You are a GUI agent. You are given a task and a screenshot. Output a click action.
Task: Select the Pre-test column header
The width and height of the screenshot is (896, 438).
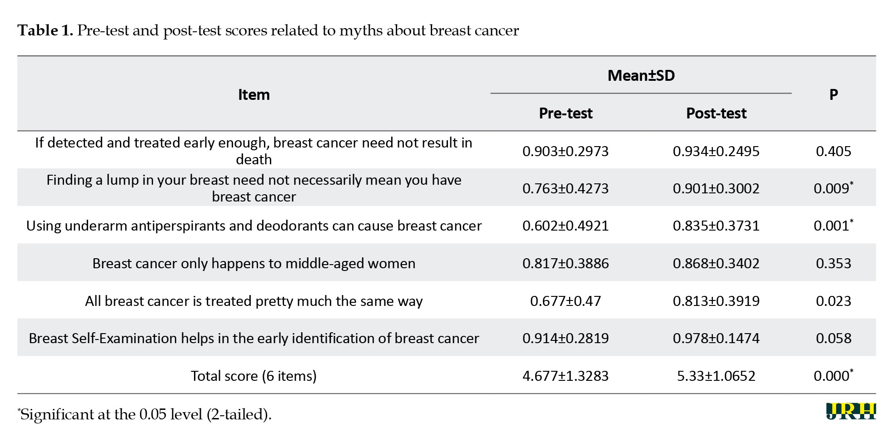[x=565, y=113]
